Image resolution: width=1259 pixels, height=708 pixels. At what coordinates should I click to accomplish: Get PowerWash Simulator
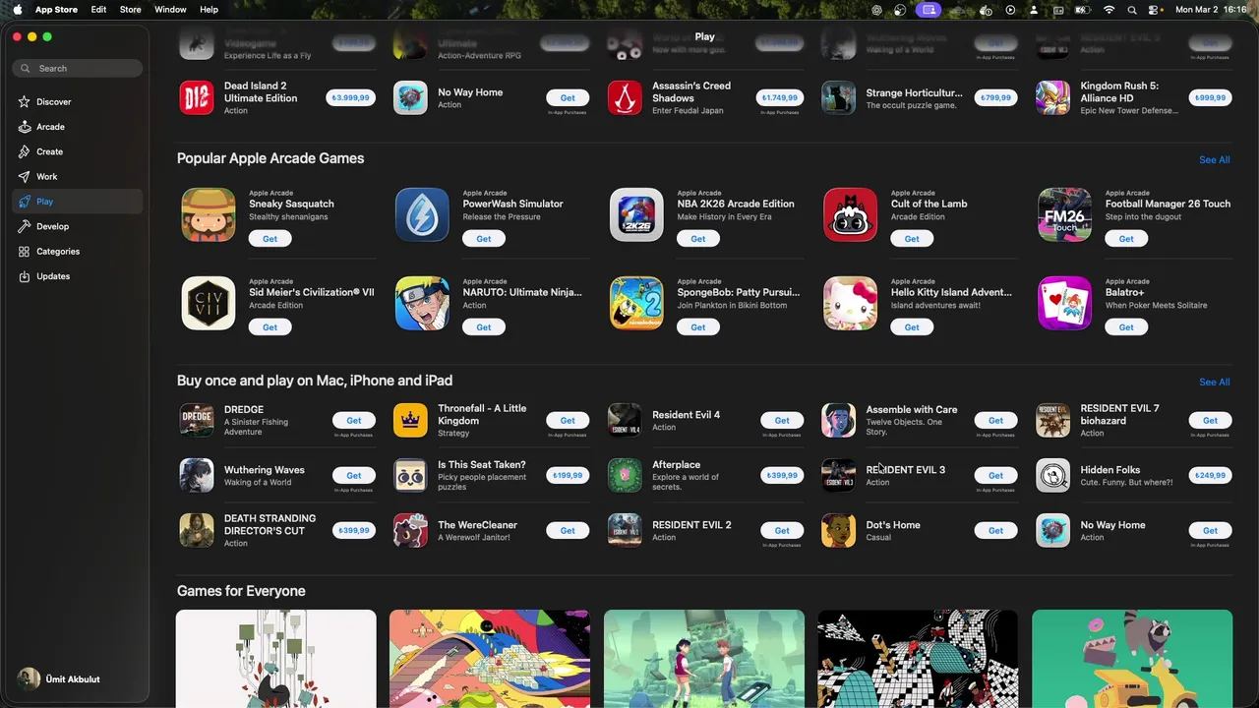[484, 238]
